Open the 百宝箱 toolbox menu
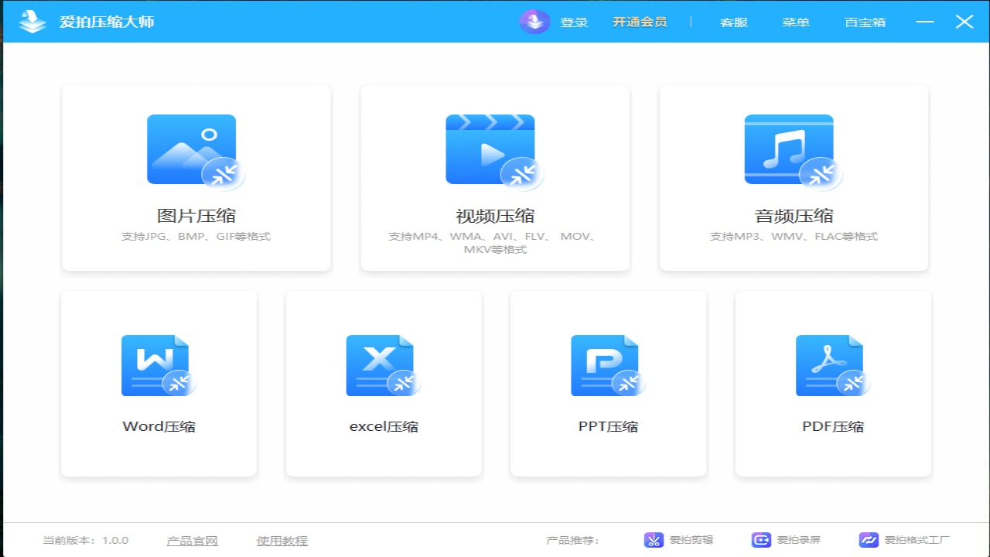This screenshot has height=557, width=990. (865, 22)
